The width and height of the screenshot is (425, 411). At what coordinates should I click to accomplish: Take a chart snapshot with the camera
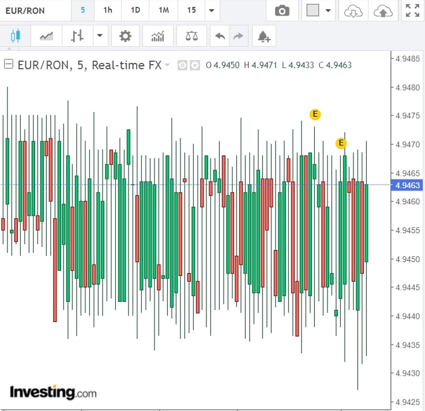[282, 11]
